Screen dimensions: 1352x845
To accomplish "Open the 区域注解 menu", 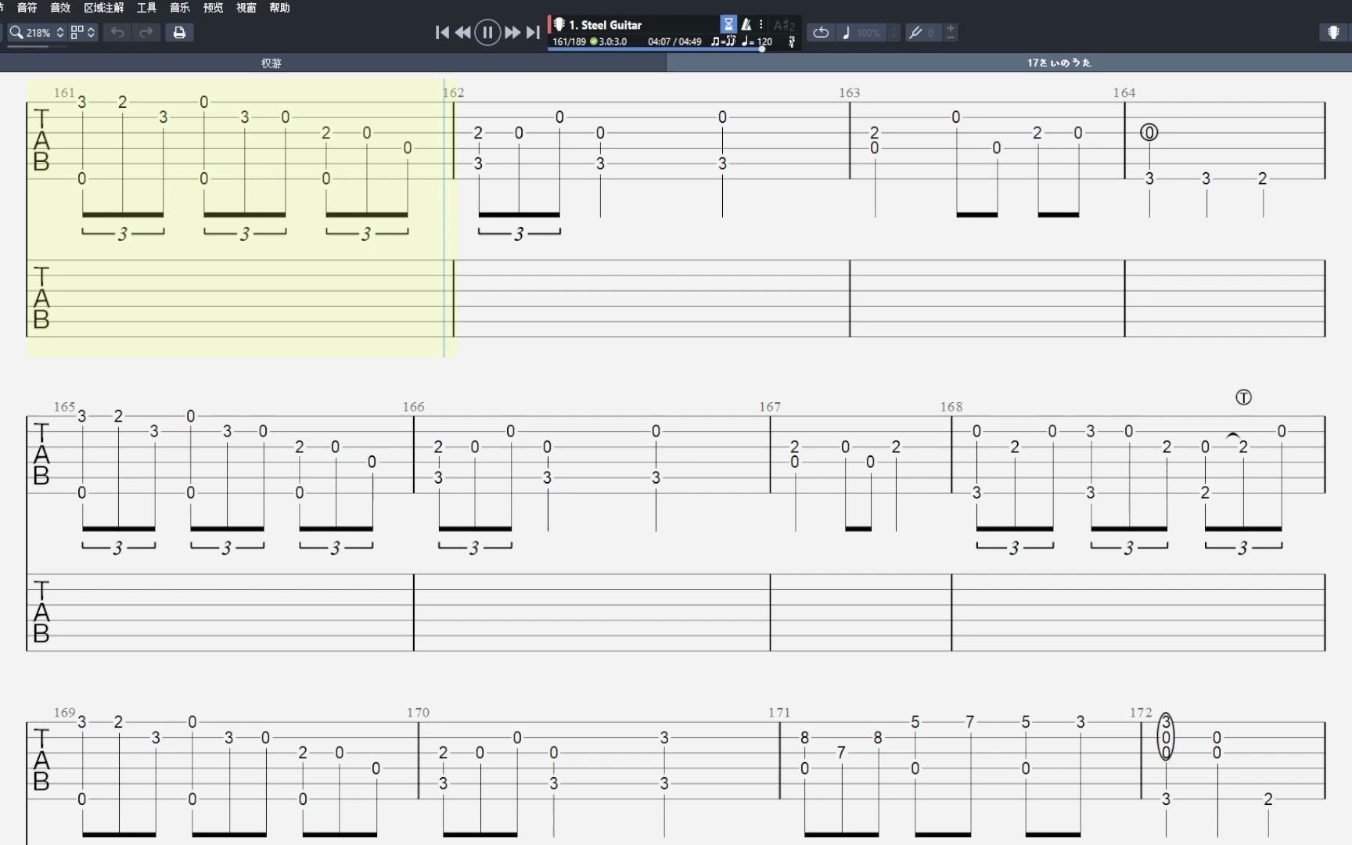I will [104, 8].
